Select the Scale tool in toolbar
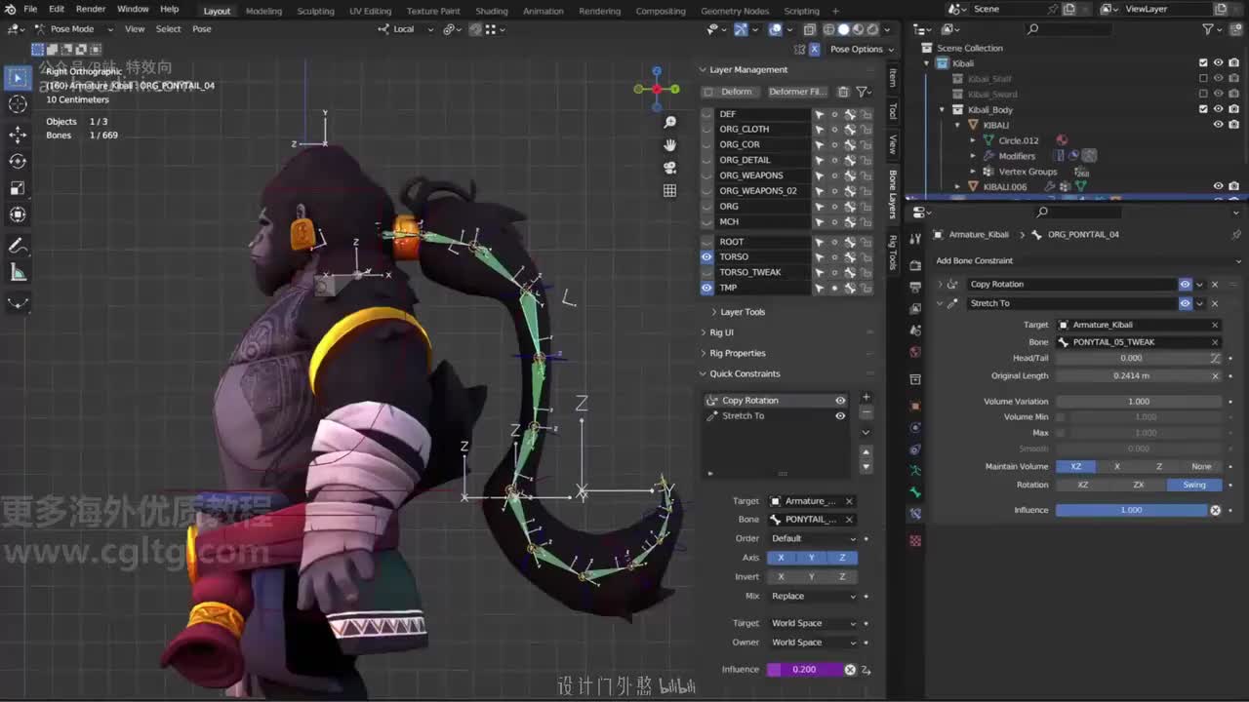 18,188
